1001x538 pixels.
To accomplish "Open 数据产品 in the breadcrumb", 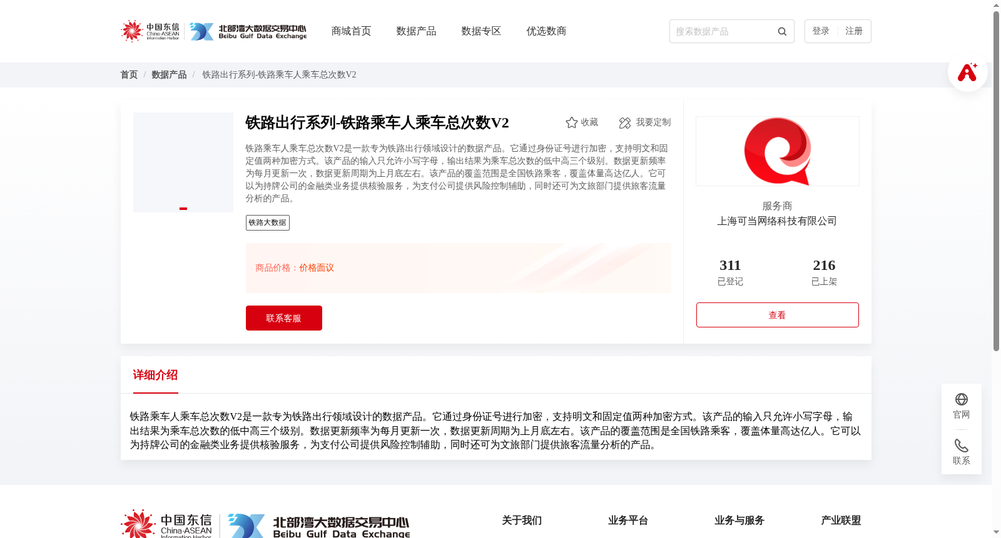I will pyautogui.click(x=169, y=75).
